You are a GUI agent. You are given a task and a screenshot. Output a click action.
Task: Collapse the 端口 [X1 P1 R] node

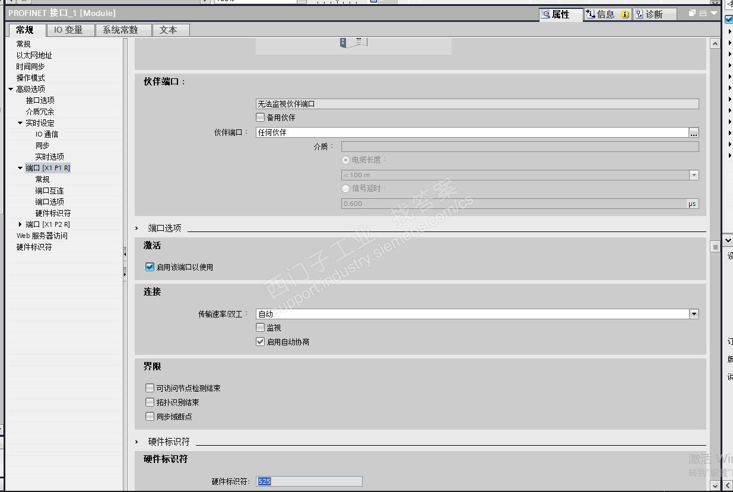pyautogui.click(x=20, y=168)
